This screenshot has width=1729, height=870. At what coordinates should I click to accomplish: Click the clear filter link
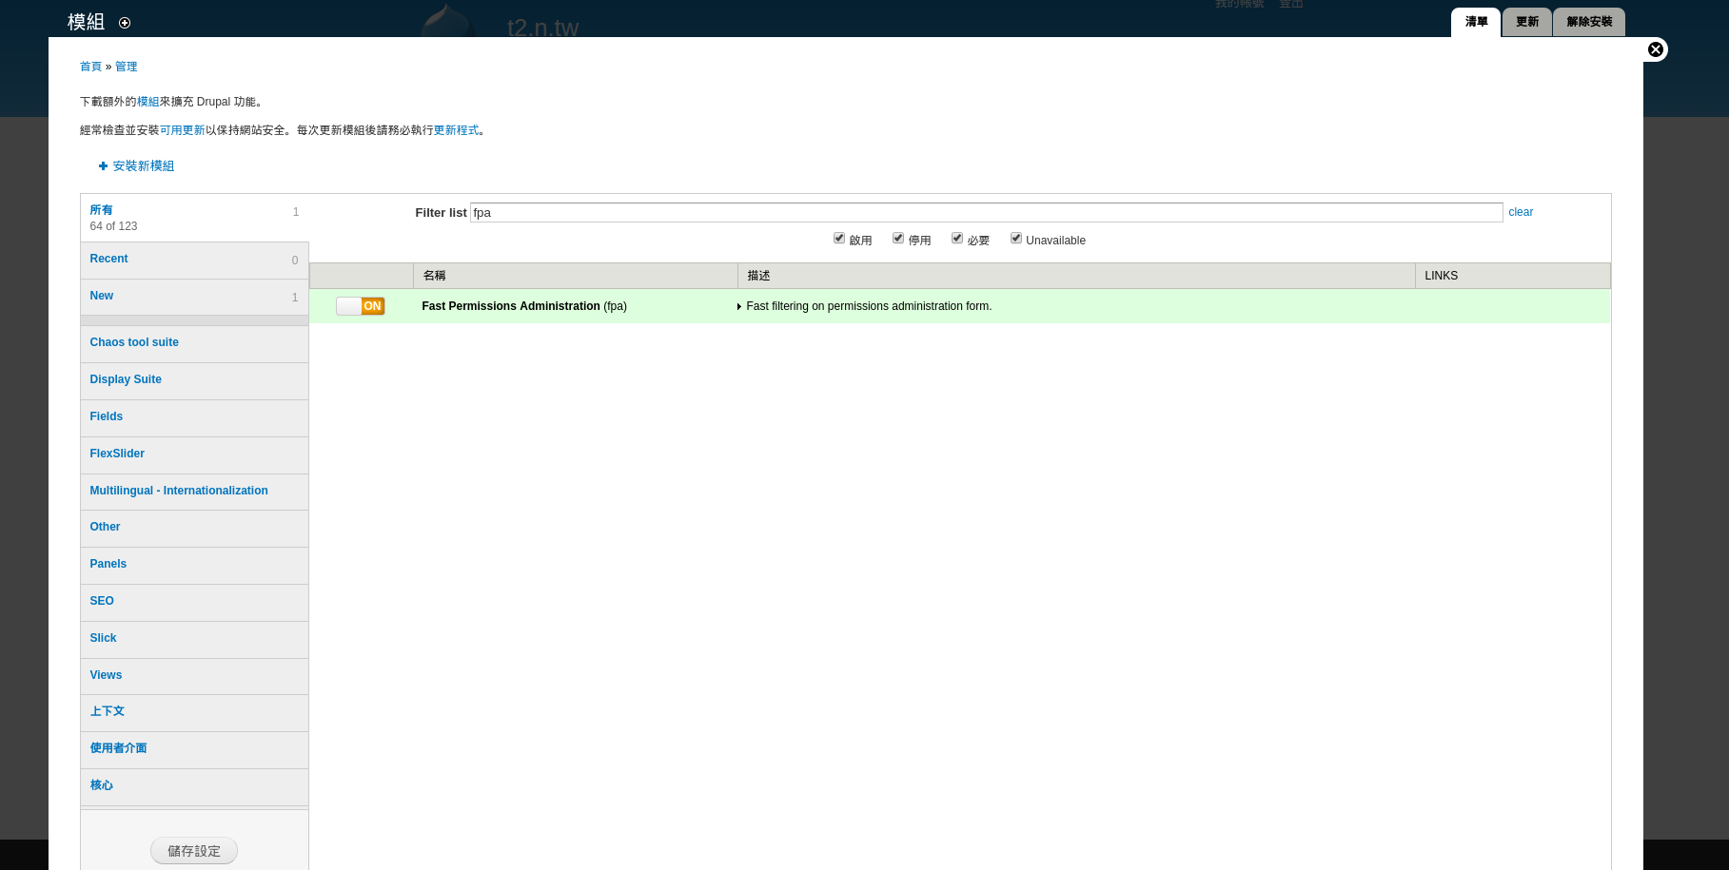pos(1521,212)
